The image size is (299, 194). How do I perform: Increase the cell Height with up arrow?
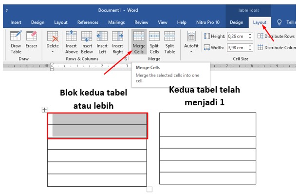[x=250, y=35]
